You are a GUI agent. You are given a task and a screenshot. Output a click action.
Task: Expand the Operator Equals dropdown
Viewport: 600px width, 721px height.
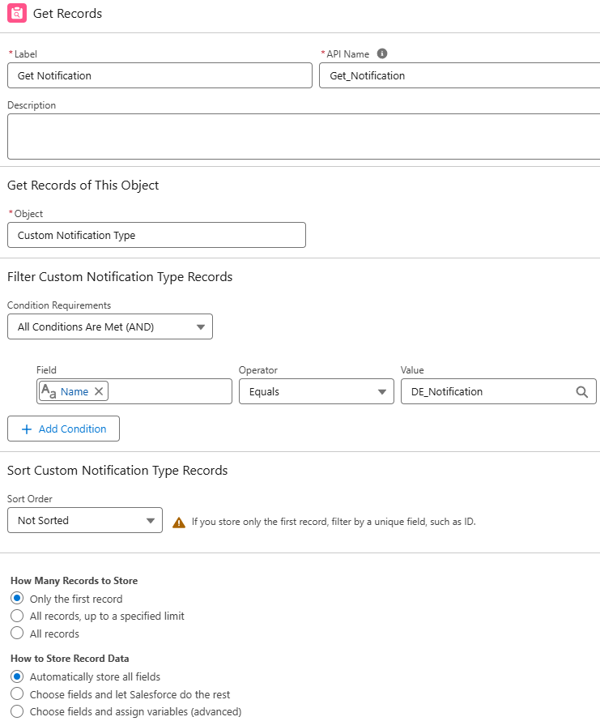(316, 391)
